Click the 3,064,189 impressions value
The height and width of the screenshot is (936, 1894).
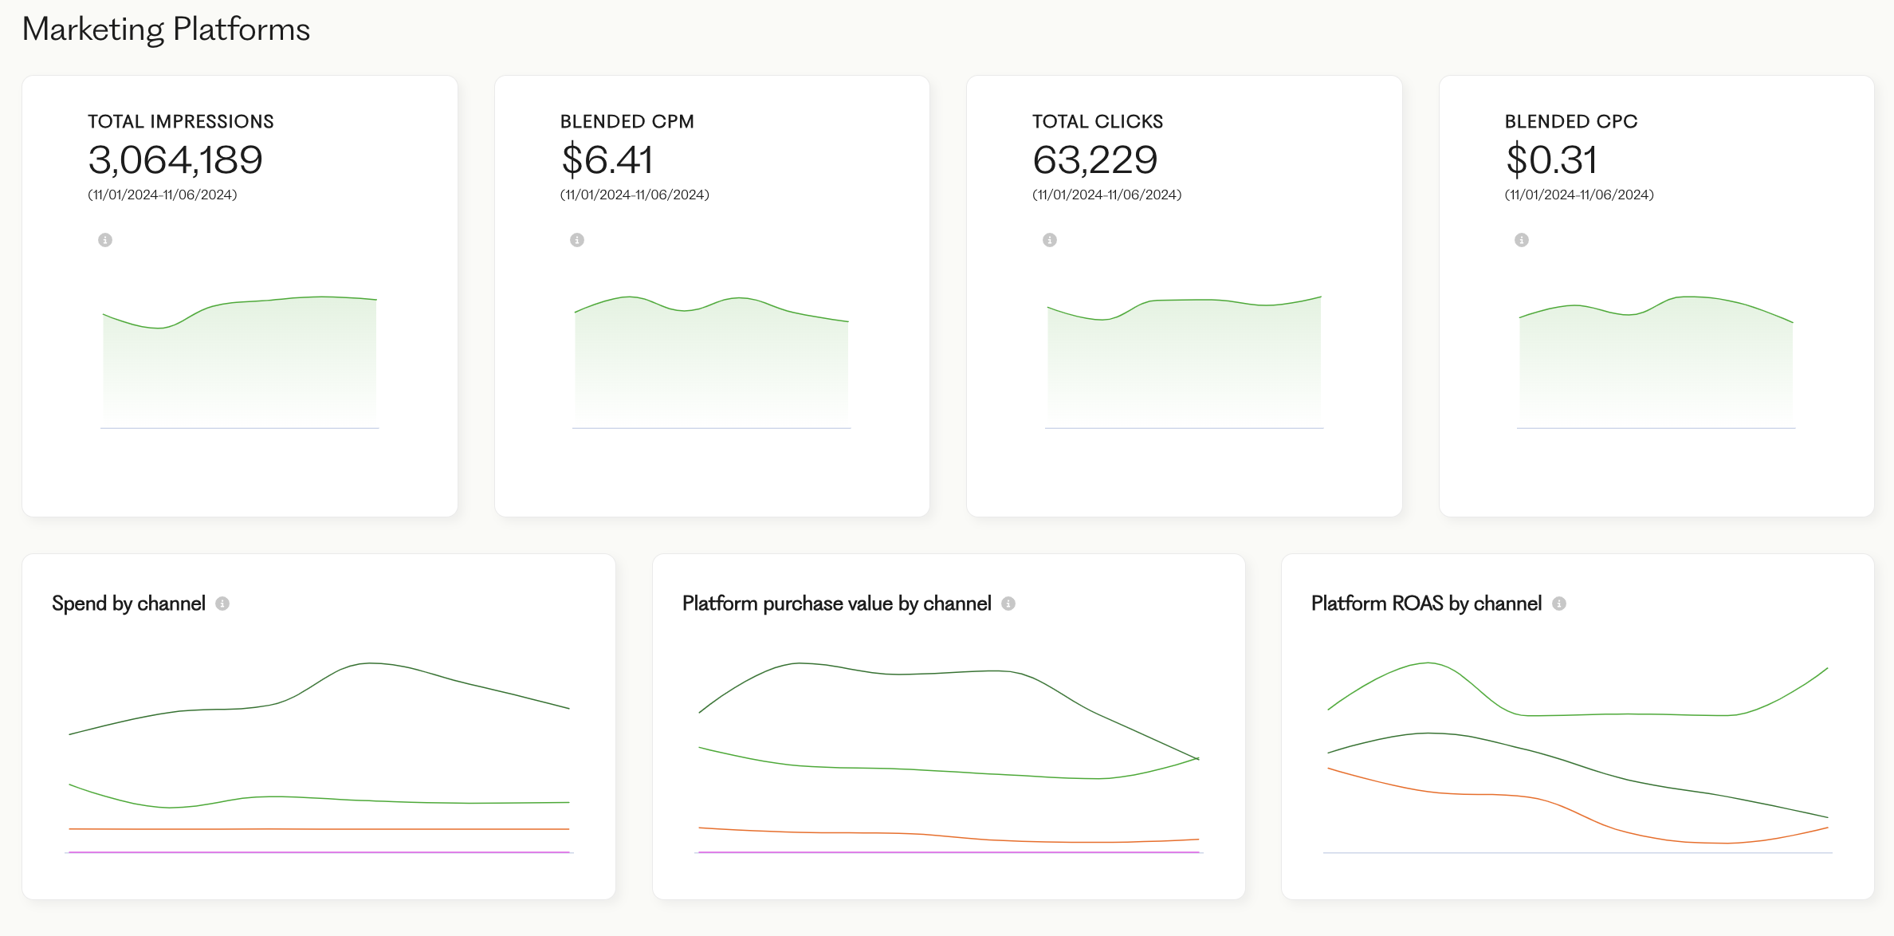pyautogui.click(x=175, y=160)
